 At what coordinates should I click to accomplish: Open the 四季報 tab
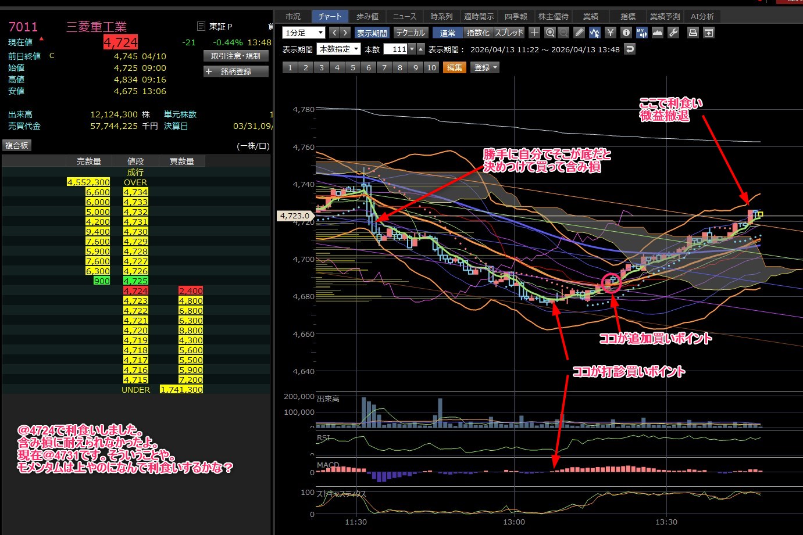tap(516, 16)
